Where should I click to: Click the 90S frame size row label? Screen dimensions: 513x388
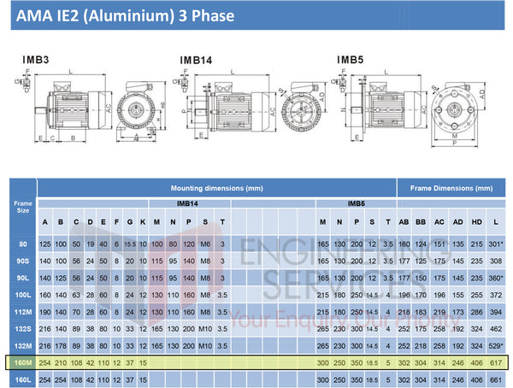click(22, 261)
